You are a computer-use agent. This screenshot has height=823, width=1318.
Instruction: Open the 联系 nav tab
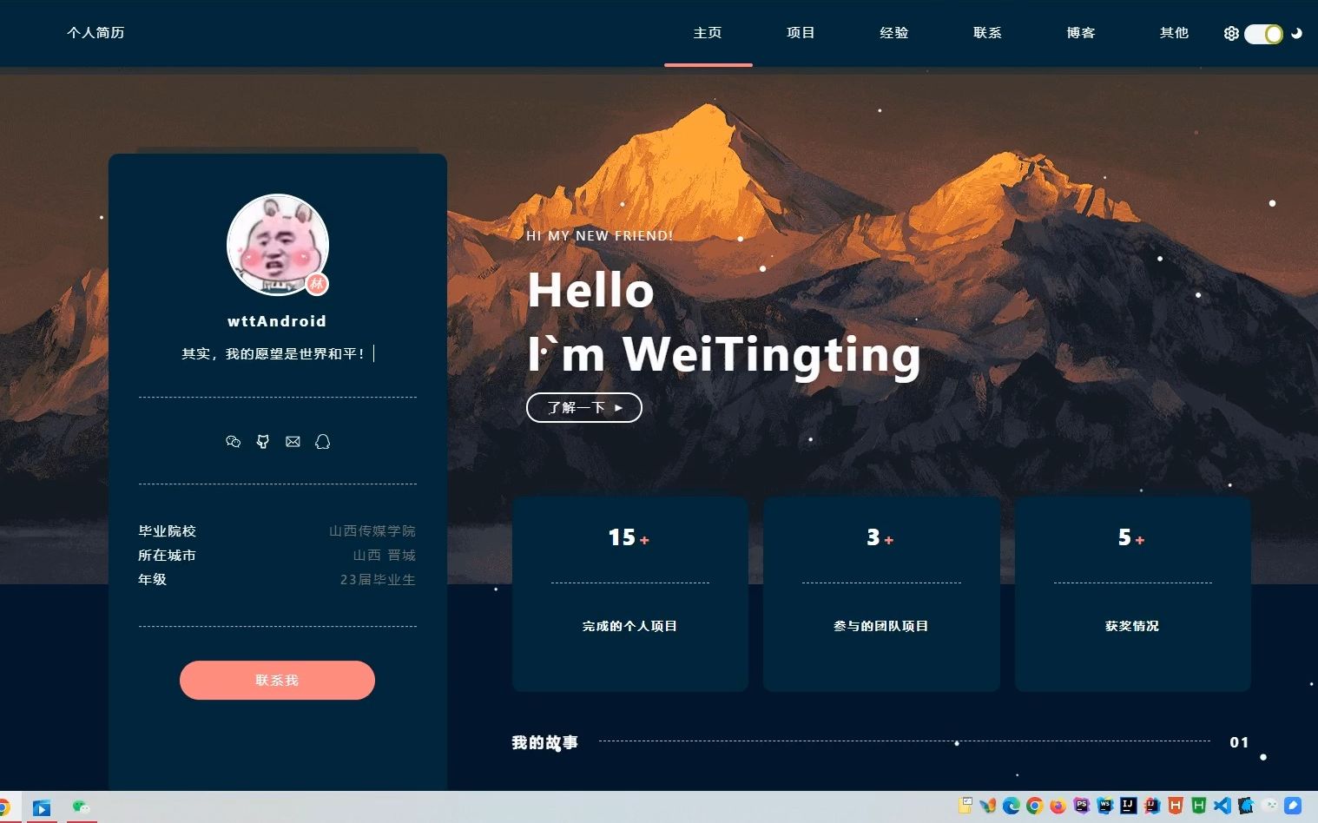tap(988, 33)
